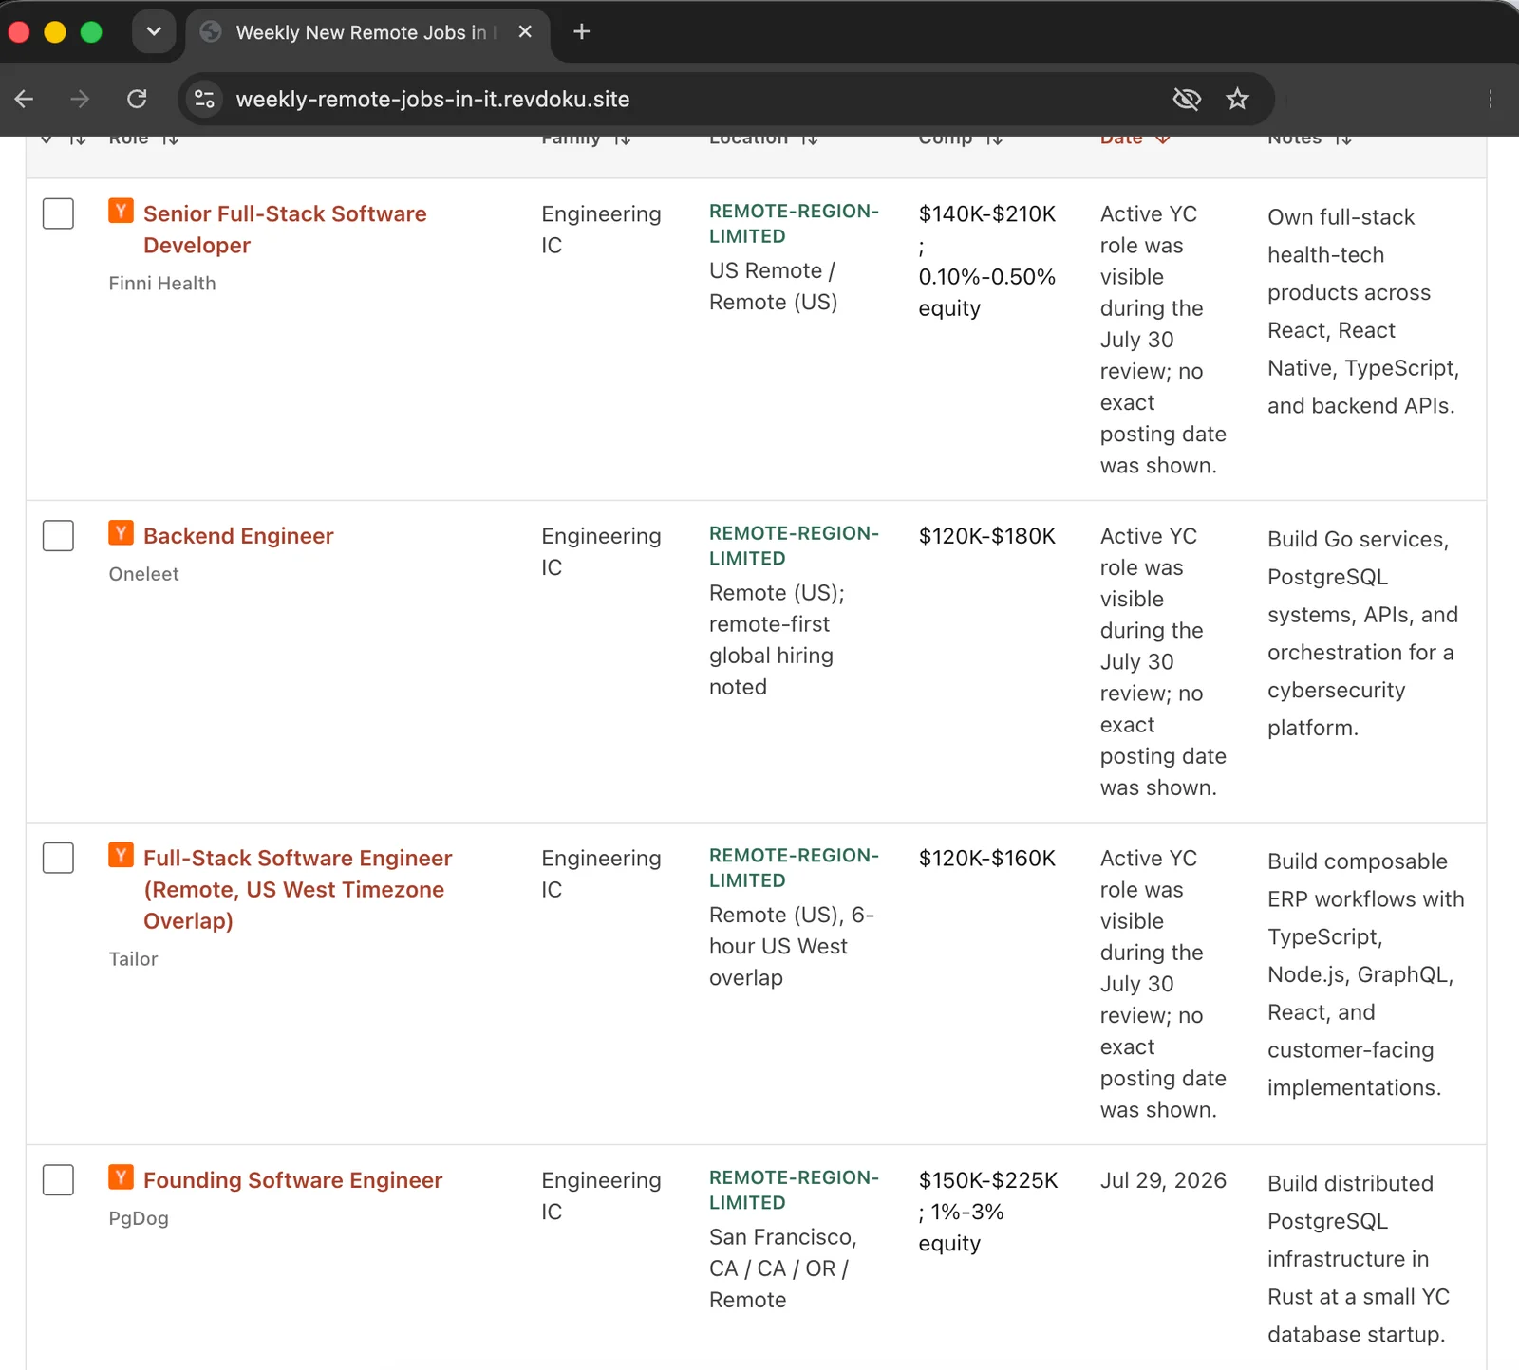Image resolution: width=1519 pixels, height=1370 pixels.
Task: Close the Weekly New Remote Jobs tab
Action: (x=525, y=32)
